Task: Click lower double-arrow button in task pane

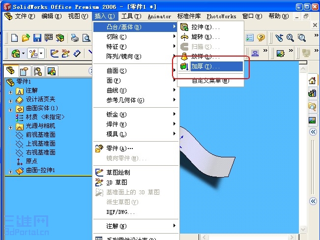Action: pos(313,201)
